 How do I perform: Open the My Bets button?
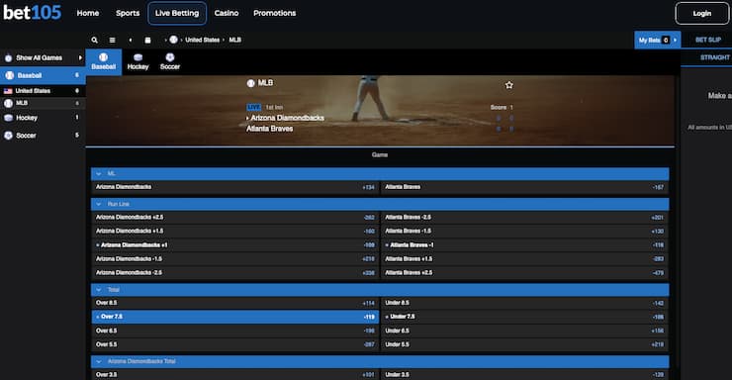coord(657,41)
